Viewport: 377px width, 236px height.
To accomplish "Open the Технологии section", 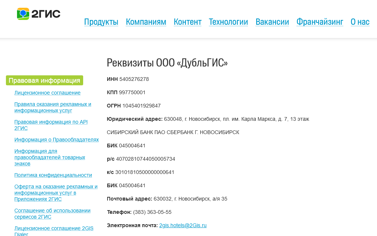I will tap(228, 22).
